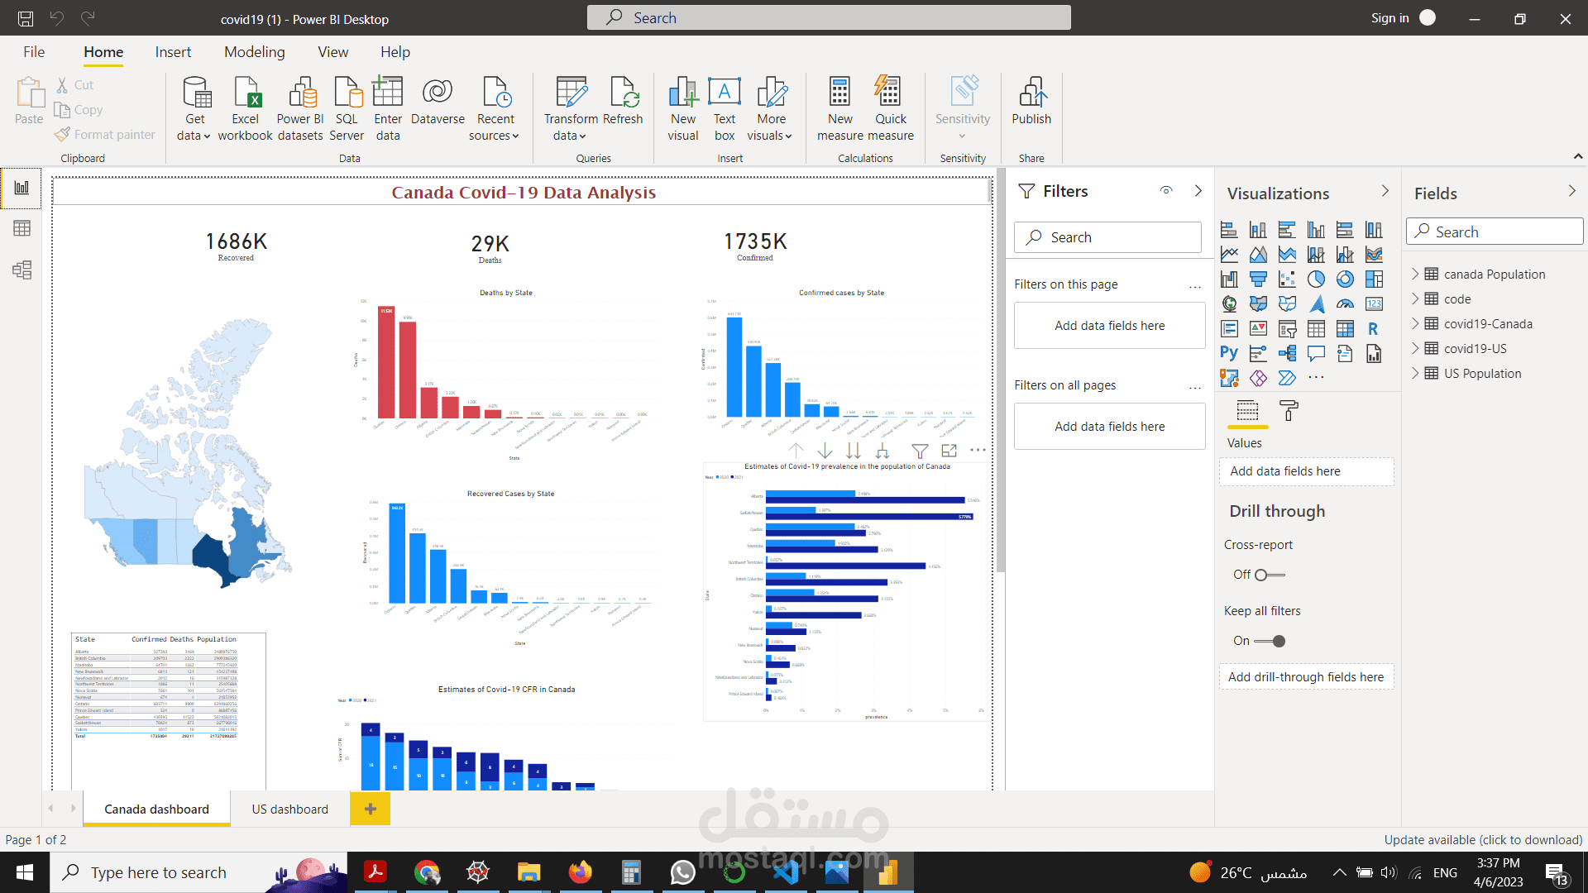The image size is (1588, 893).
Task: Click New measure button
Action: (x=840, y=109)
